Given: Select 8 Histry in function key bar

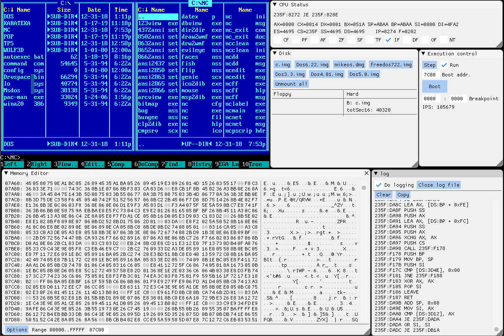Looking at the screenshot, I should tap(200, 164).
